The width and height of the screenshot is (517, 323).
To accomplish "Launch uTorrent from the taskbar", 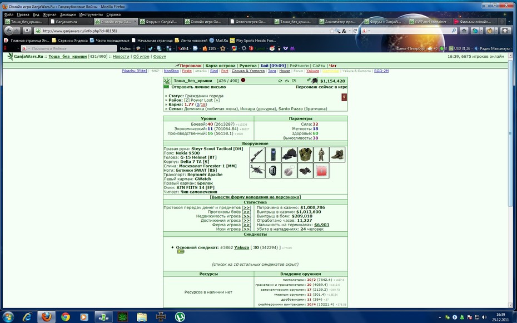I will point(180,317).
